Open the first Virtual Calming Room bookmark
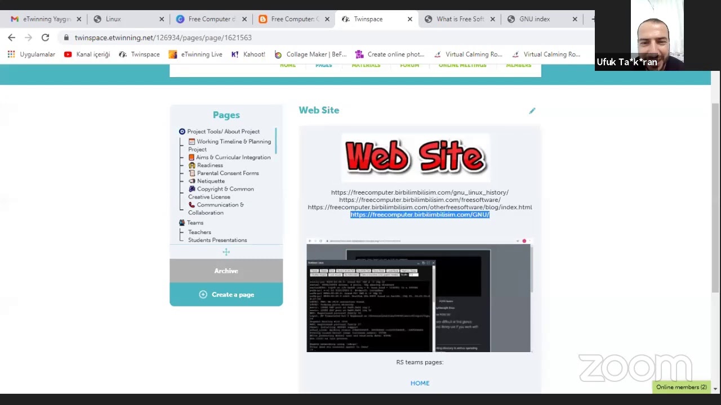 click(x=468, y=55)
